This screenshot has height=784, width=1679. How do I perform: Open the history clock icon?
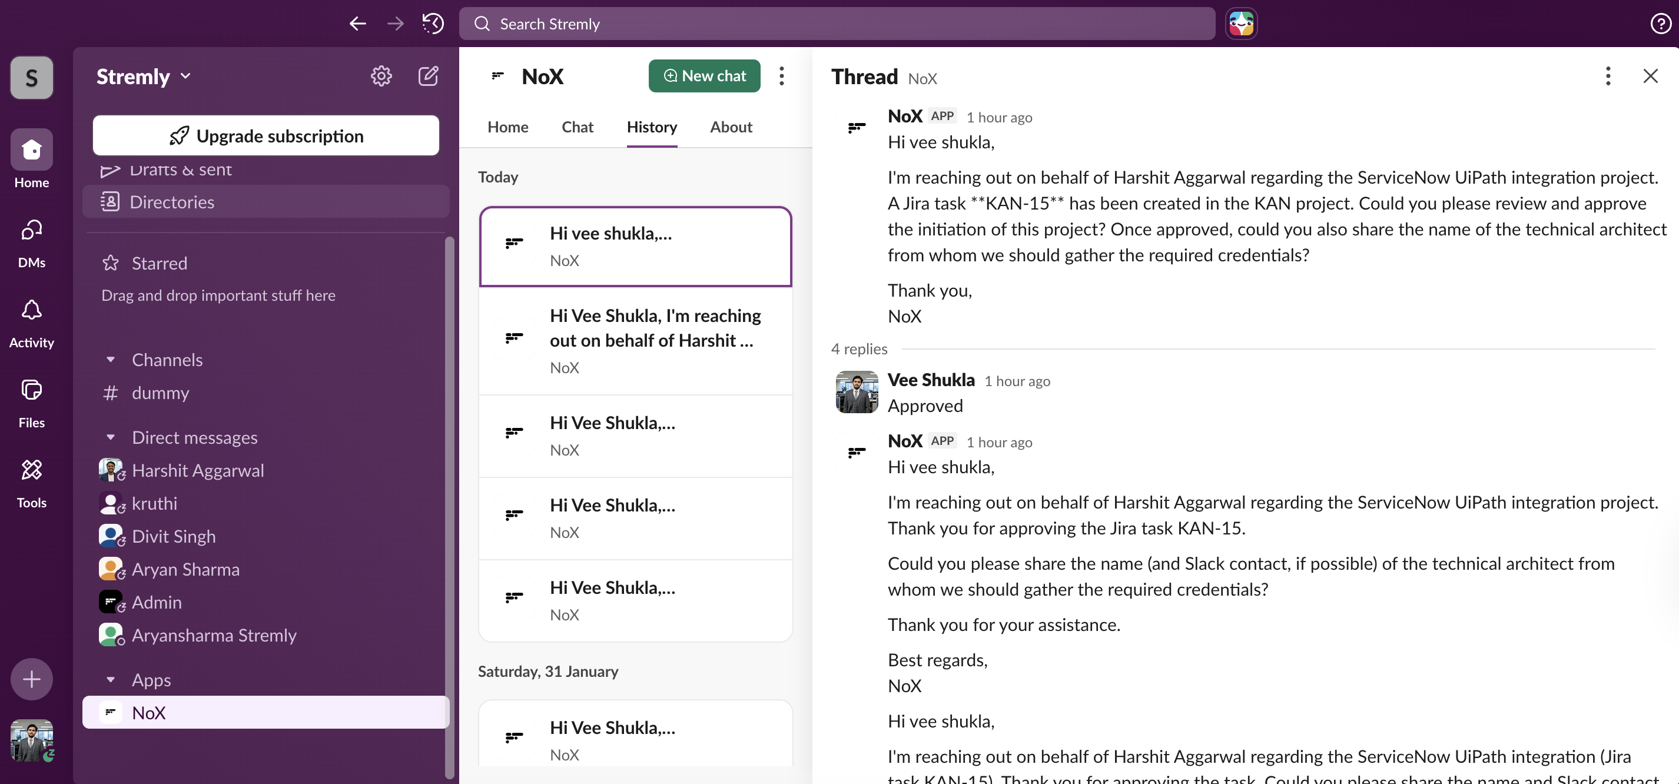coord(433,24)
